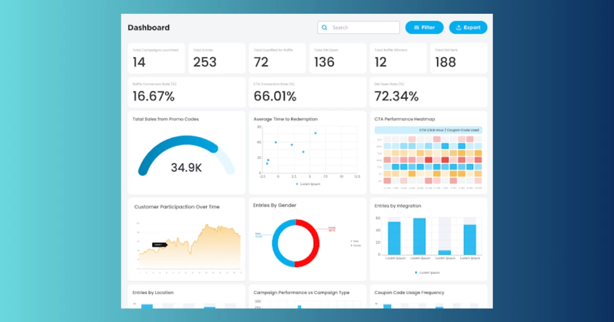This screenshot has height=322, width=614.
Task: Click the DM Open Rate 72.34% card
Action: point(428,93)
